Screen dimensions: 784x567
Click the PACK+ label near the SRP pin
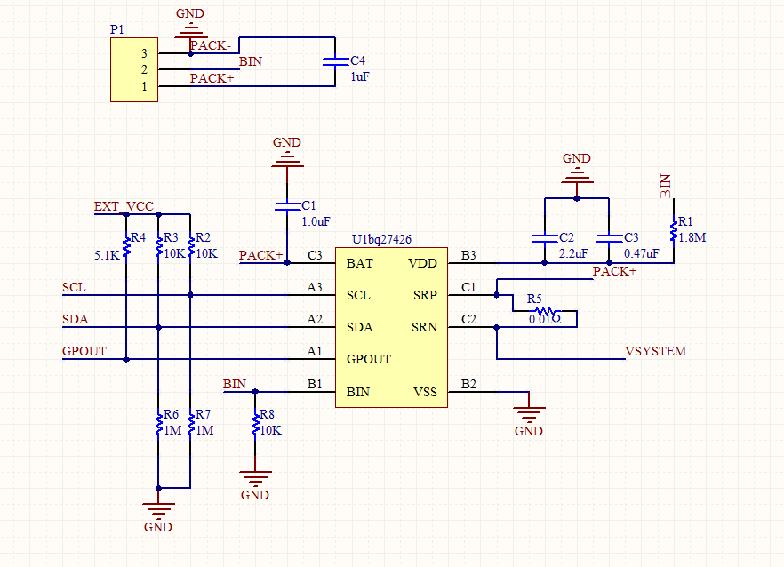[x=614, y=271]
